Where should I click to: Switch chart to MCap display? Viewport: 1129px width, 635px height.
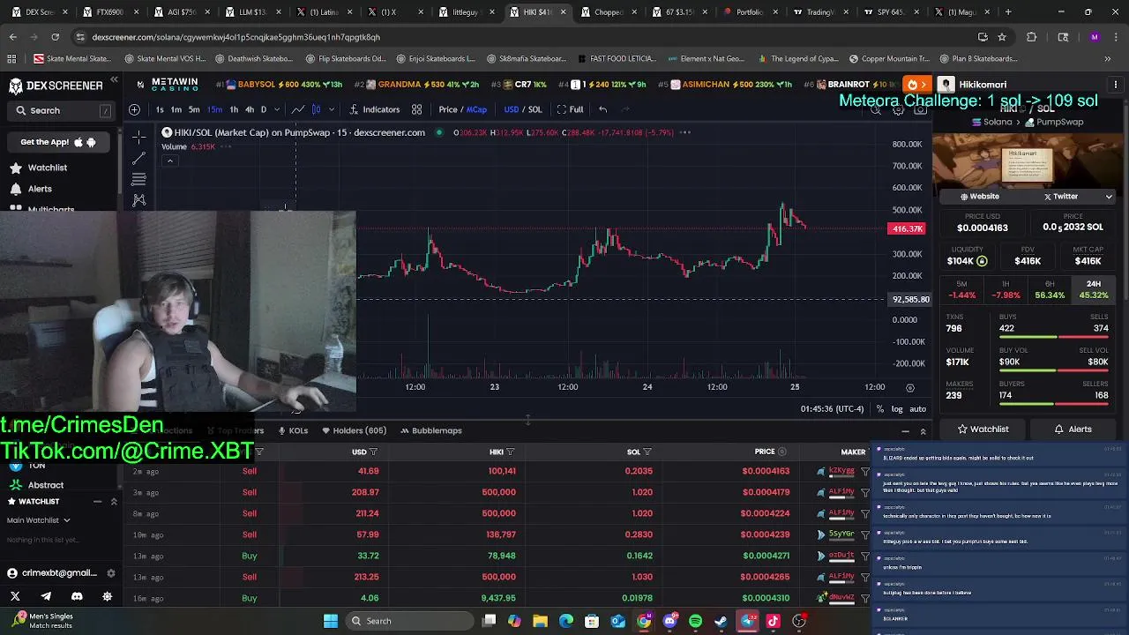click(477, 109)
